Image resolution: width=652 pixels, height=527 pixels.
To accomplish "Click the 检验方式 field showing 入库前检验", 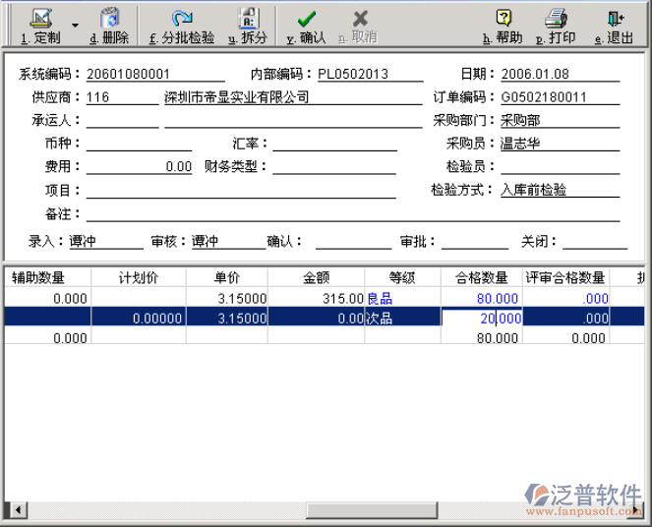I will (559, 191).
